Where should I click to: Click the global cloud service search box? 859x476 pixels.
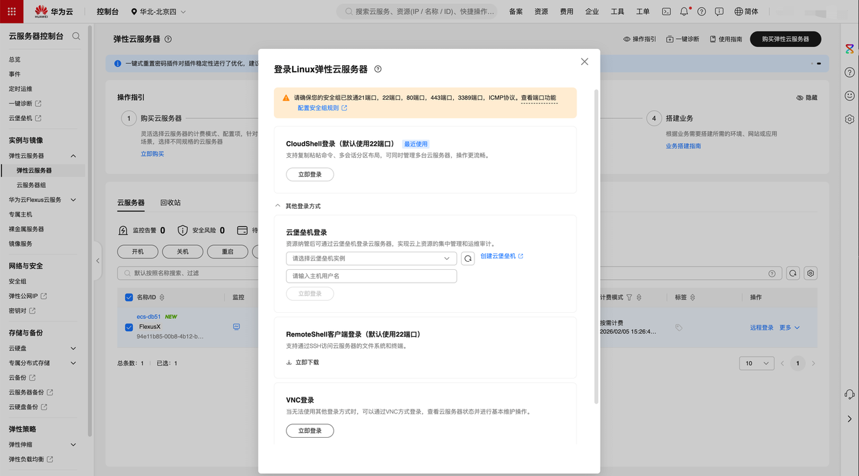coord(417,11)
